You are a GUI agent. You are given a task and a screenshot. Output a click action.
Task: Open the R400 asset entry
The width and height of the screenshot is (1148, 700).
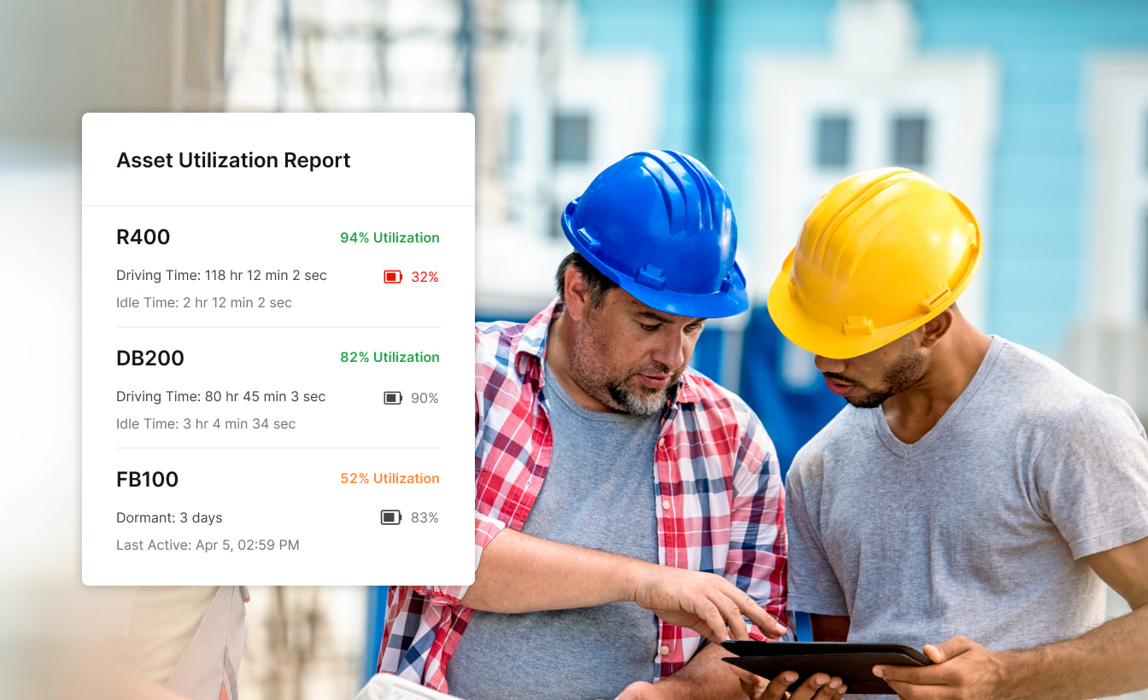(143, 237)
